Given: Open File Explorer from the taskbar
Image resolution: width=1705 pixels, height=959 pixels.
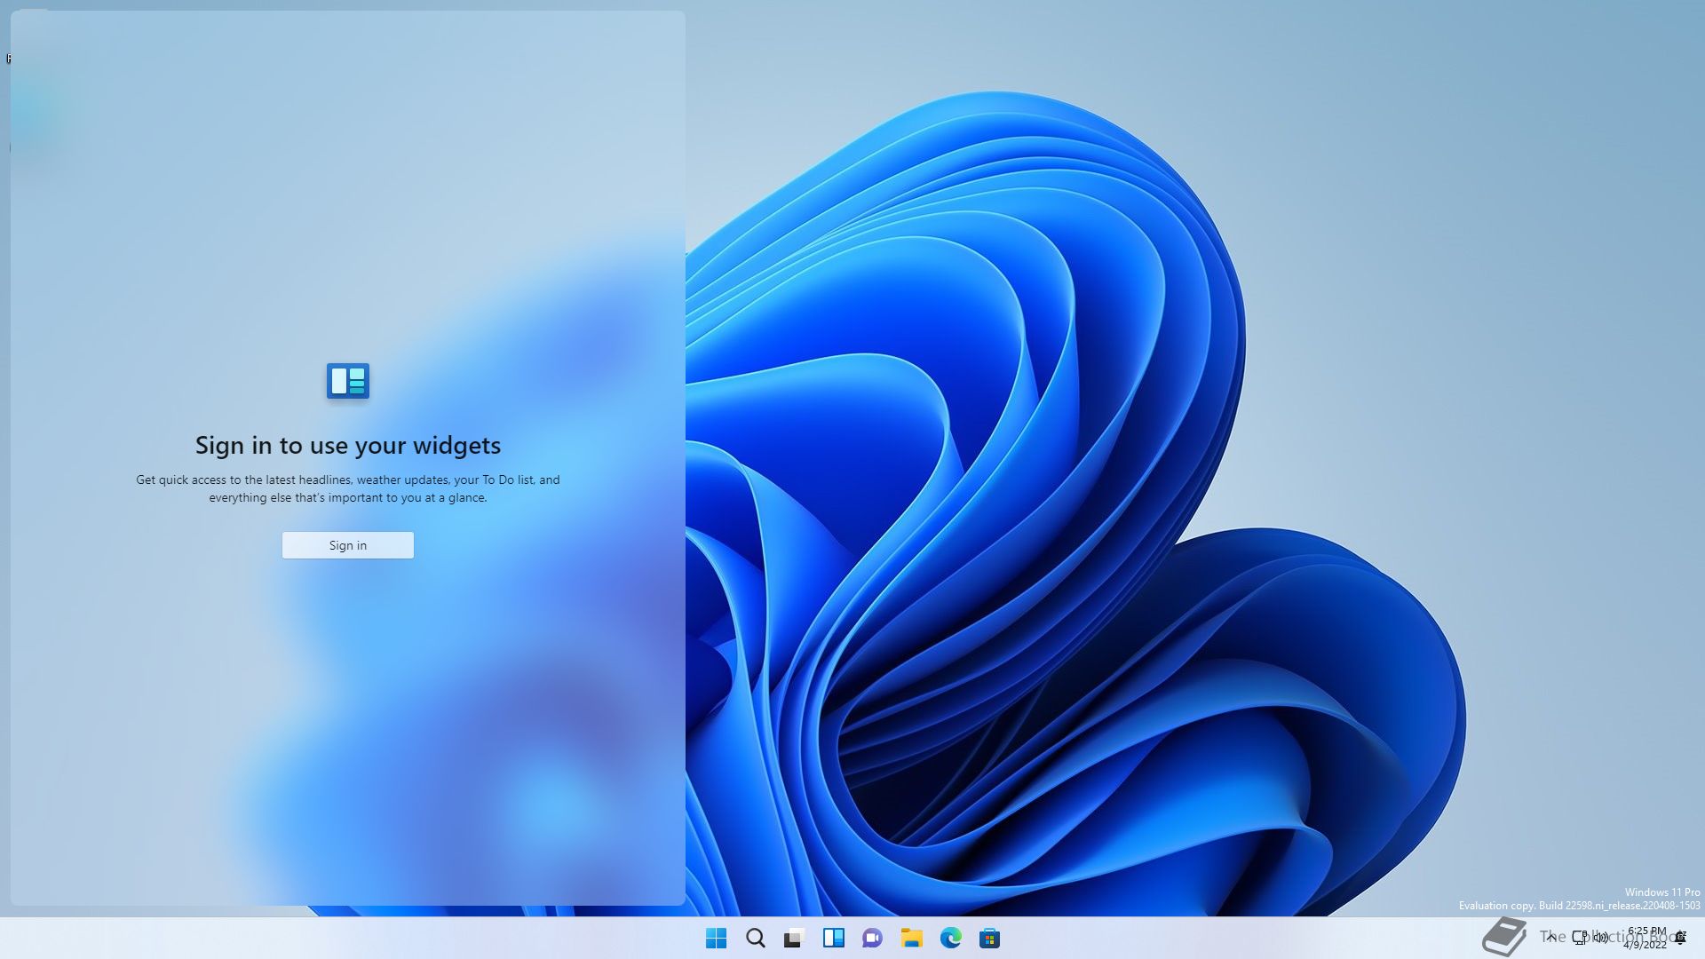Looking at the screenshot, I should pos(911,938).
